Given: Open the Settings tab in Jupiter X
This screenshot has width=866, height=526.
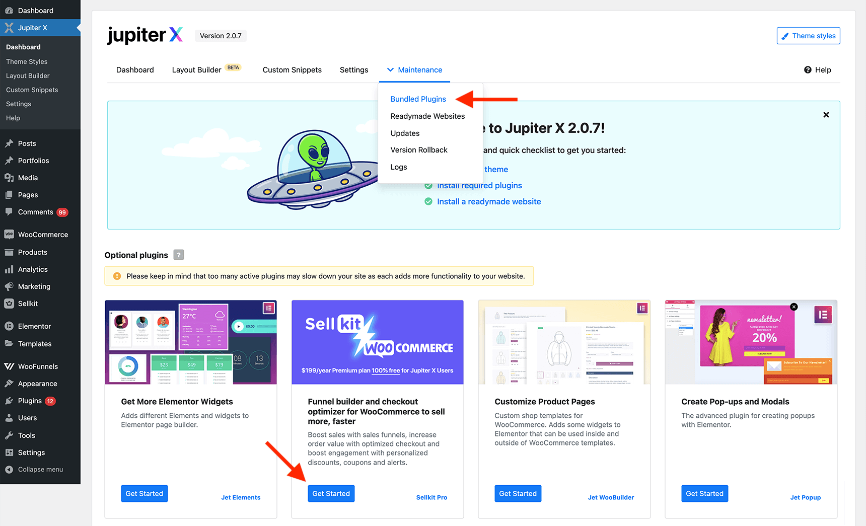Looking at the screenshot, I should pyautogui.click(x=354, y=70).
